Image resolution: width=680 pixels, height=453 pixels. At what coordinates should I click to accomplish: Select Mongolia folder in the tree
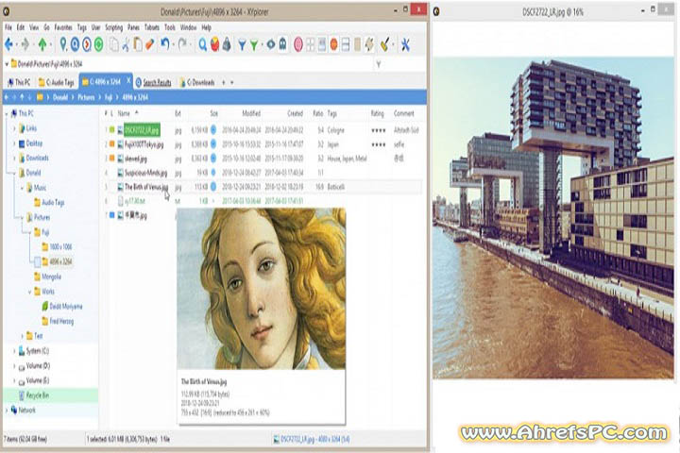pyautogui.click(x=47, y=277)
